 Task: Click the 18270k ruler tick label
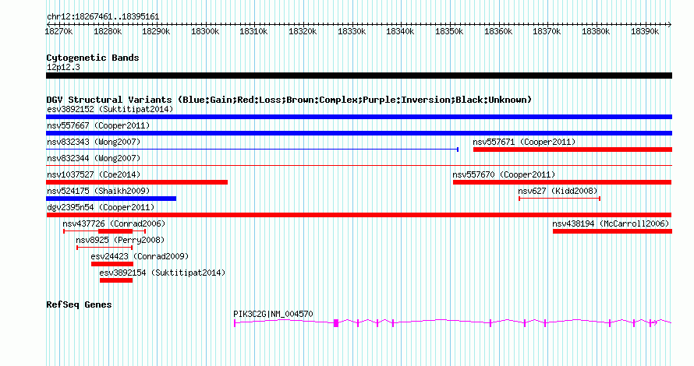[58, 32]
